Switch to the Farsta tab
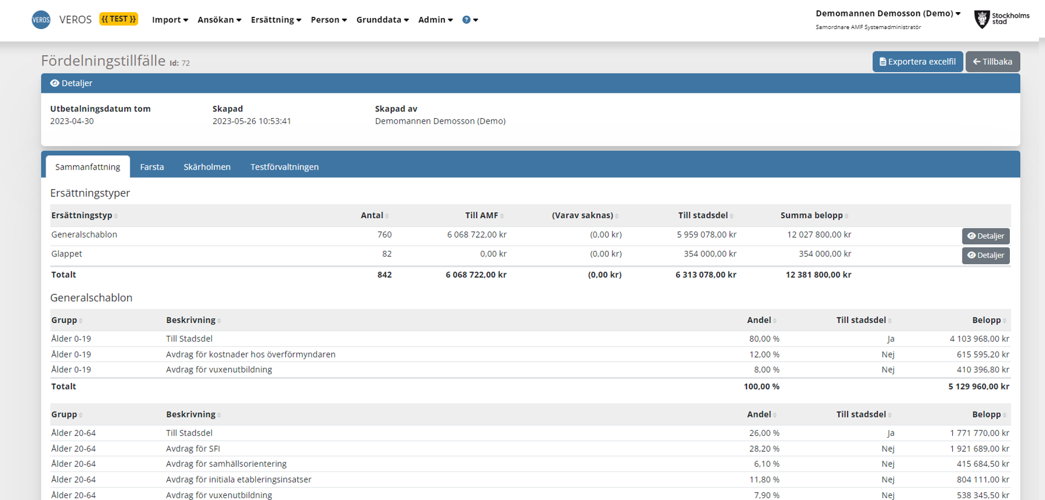The height and width of the screenshot is (500, 1045). tap(152, 167)
